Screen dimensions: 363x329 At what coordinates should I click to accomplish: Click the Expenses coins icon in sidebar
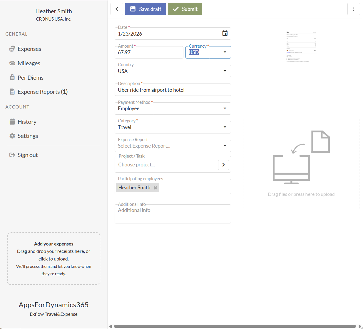click(x=12, y=49)
